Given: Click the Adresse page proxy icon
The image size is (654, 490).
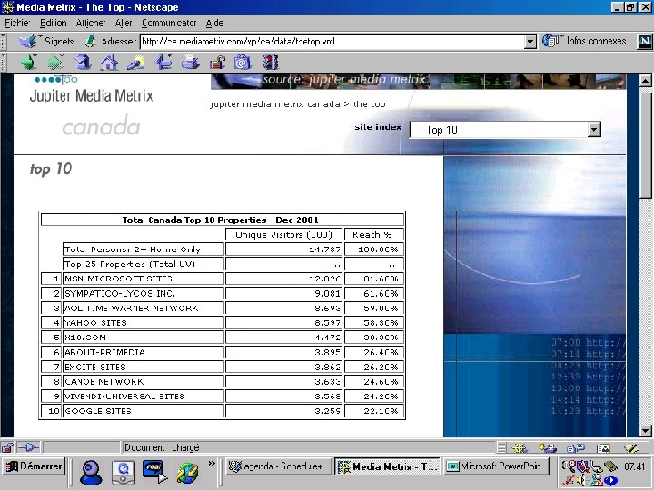Looking at the screenshot, I should pyautogui.click(x=91, y=41).
